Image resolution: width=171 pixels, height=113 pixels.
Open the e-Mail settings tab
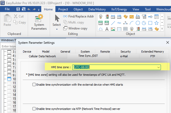tap(124, 56)
